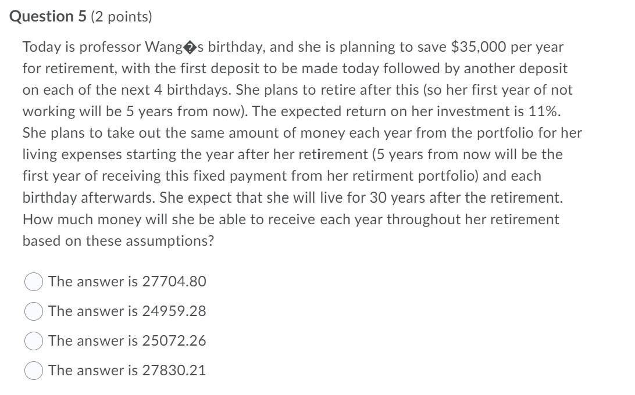Screen dimensions: 635x395
Task: Click the label 'The answer is 27704.80'
Action: click(129, 282)
